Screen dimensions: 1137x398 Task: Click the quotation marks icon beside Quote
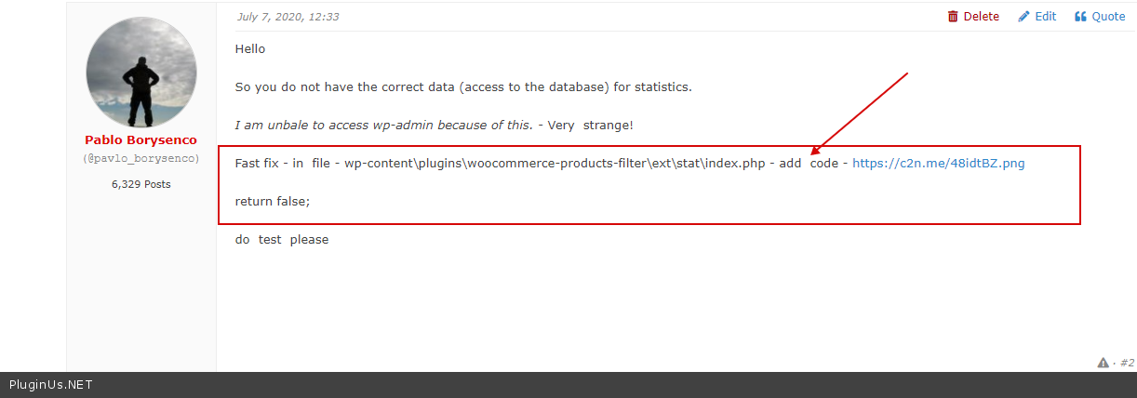(x=1081, y=17)
